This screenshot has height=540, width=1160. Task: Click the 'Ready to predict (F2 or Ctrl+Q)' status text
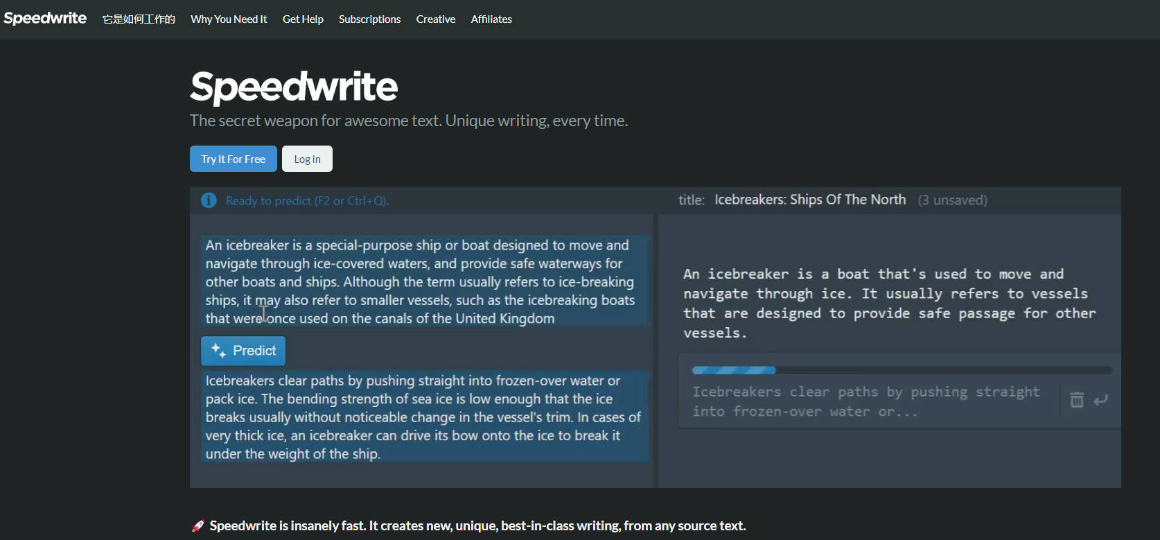(x=307, y=200)
